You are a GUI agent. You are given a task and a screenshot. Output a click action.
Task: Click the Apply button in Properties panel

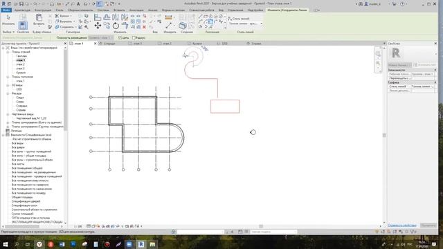click(428, 225)
